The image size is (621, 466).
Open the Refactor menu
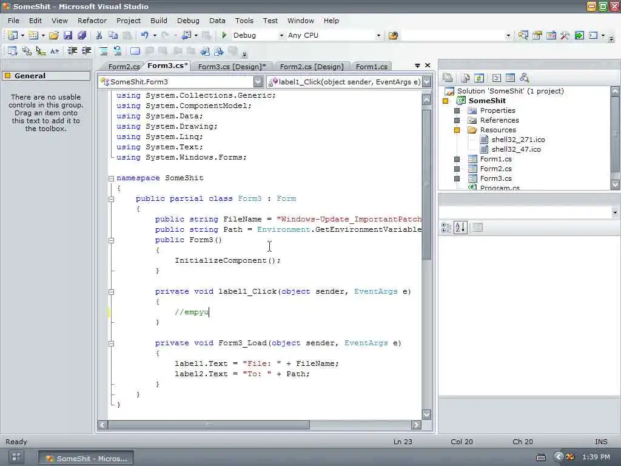92,21
